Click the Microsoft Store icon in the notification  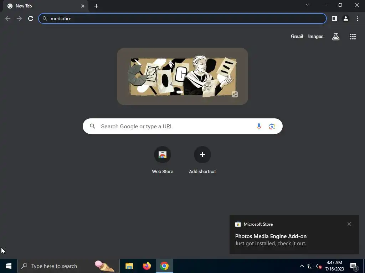(x=238, y=224)
